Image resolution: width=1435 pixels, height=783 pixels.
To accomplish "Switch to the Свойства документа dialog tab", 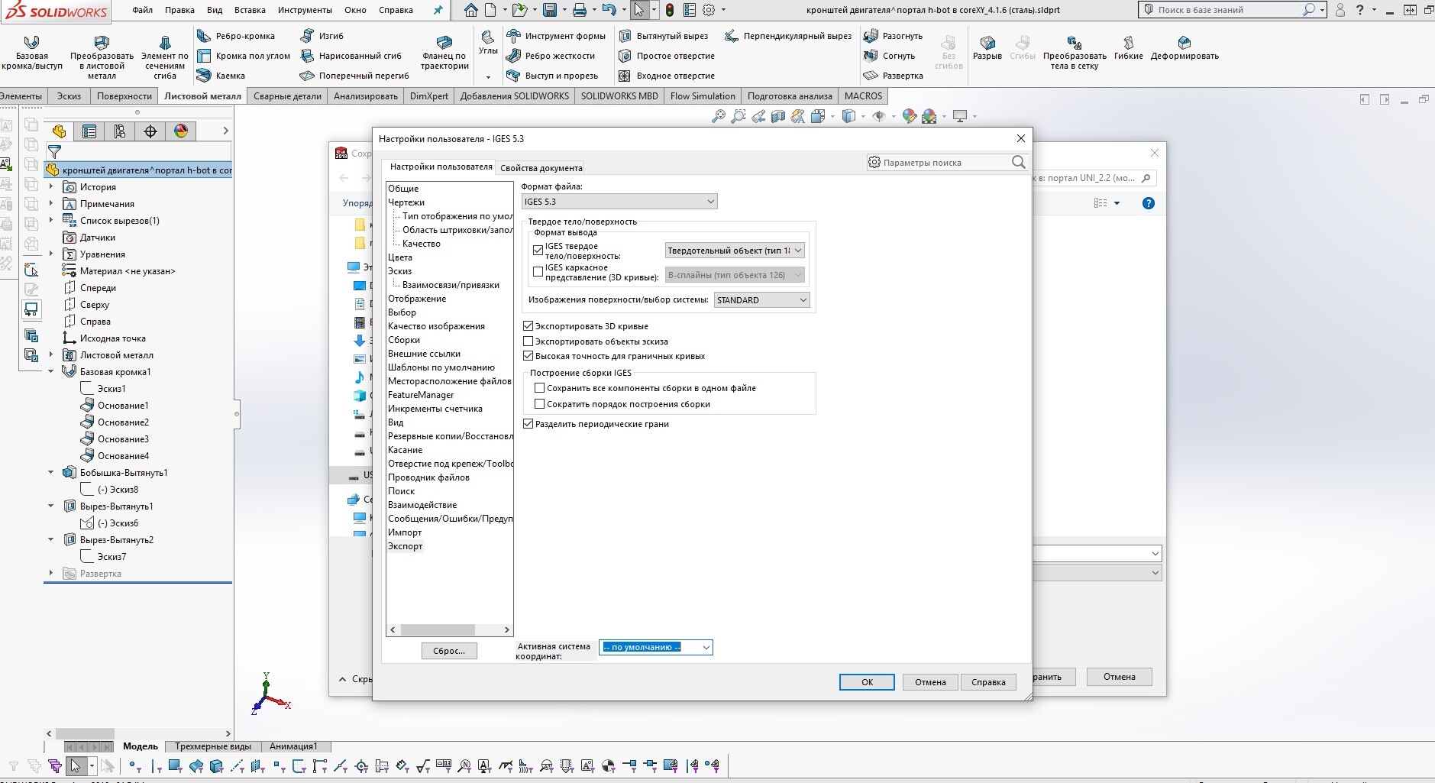I will (x=541, y=168).
